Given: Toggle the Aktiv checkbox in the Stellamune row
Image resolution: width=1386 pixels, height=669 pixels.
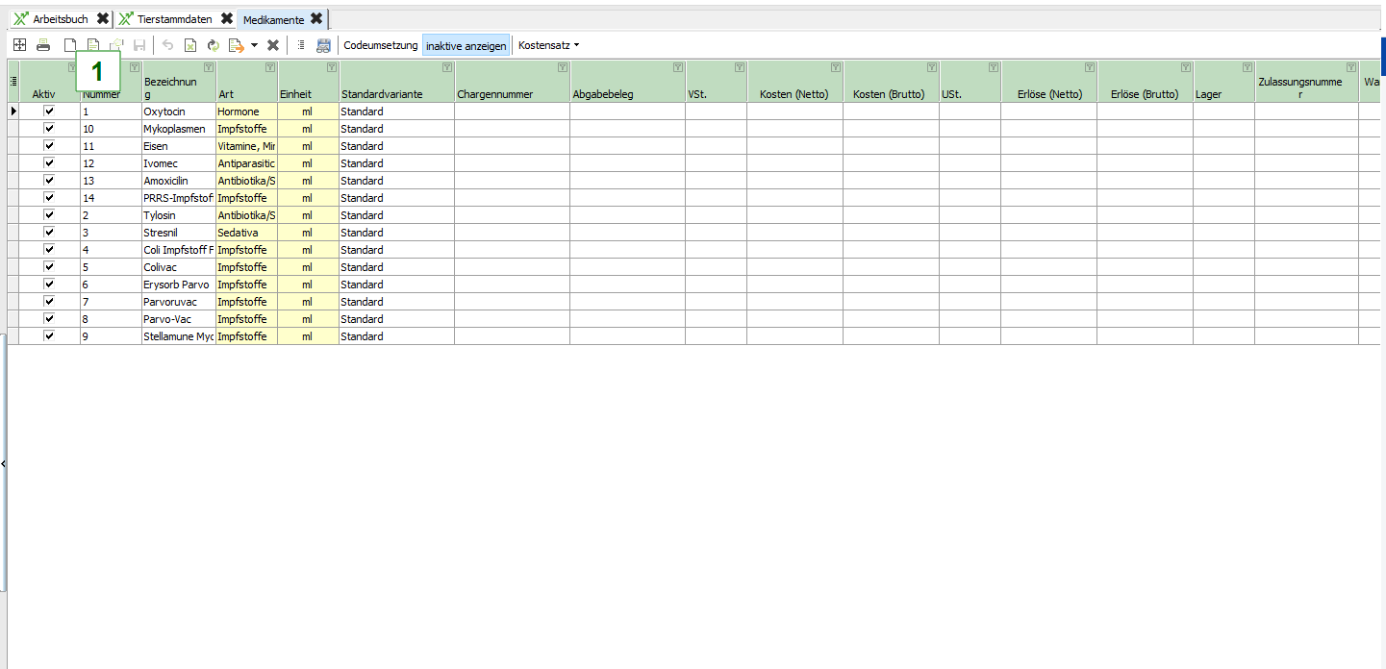Looking at the screenshot, I should [49, 336].
